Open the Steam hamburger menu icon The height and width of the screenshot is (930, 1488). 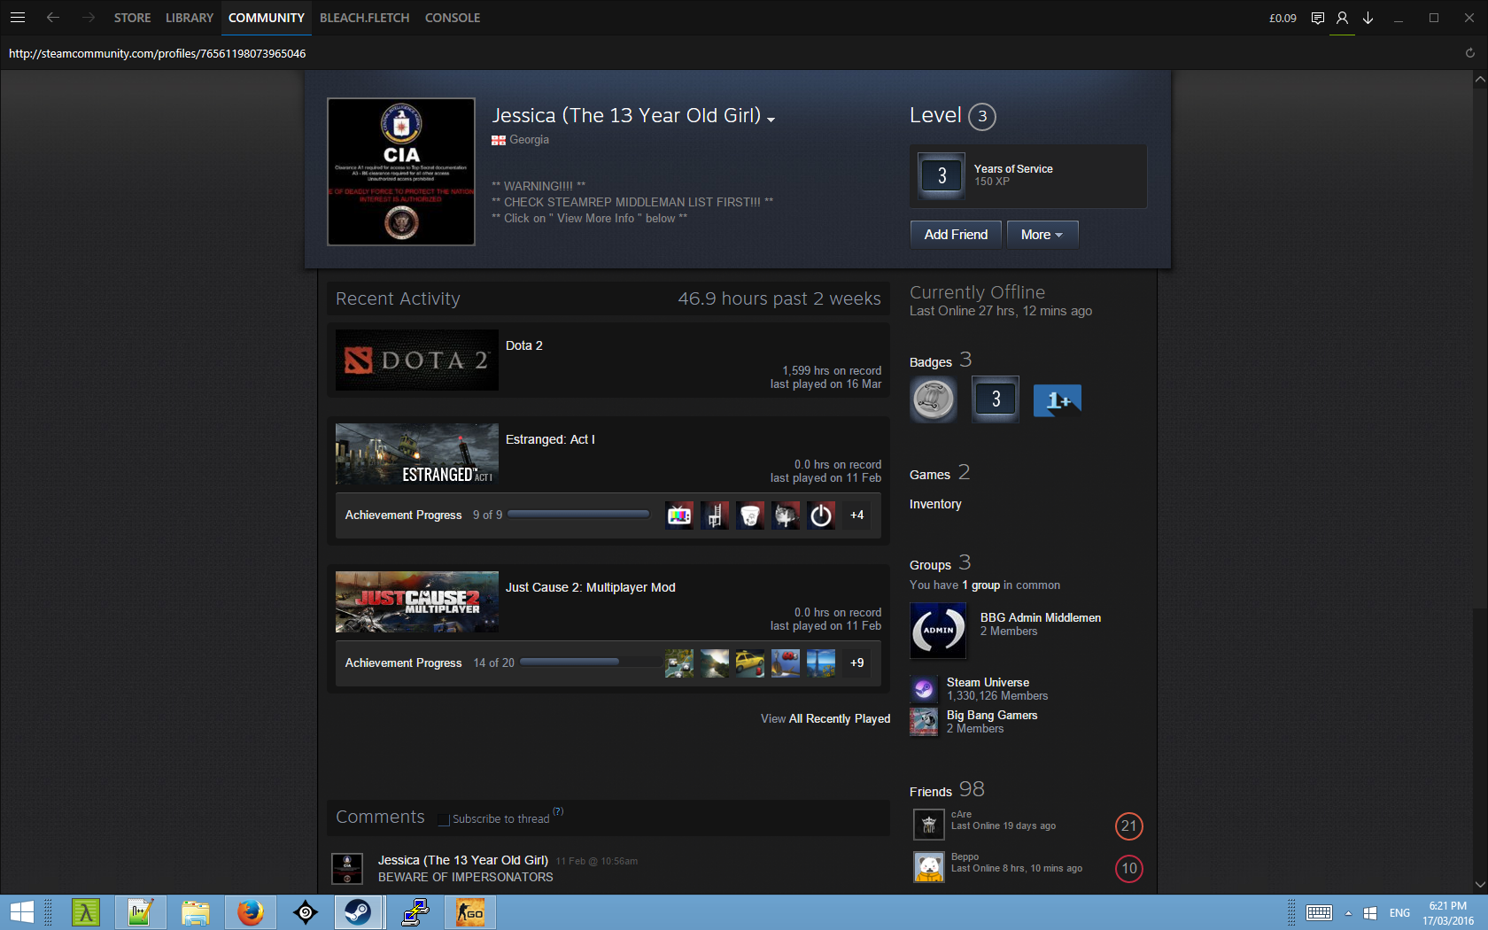(18, 18)
